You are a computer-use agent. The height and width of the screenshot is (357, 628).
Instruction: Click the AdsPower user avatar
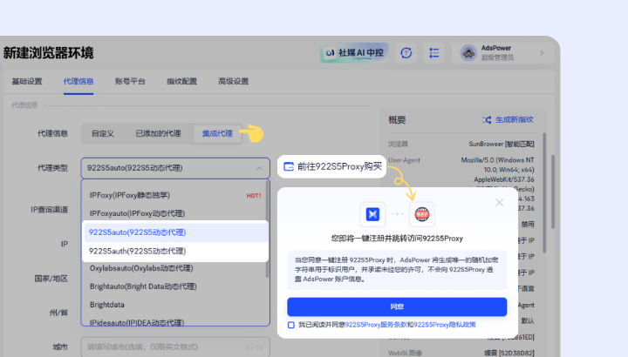pos(468,53)
